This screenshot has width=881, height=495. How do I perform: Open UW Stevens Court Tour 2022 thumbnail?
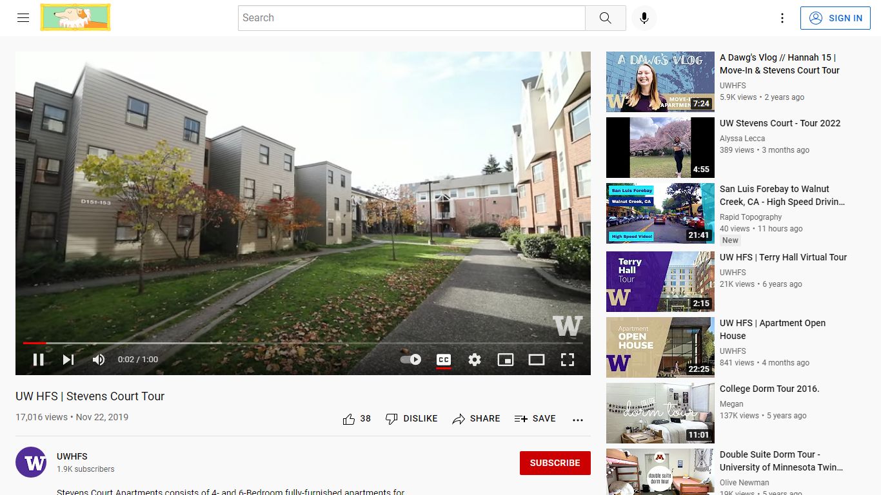coord(660,148)
